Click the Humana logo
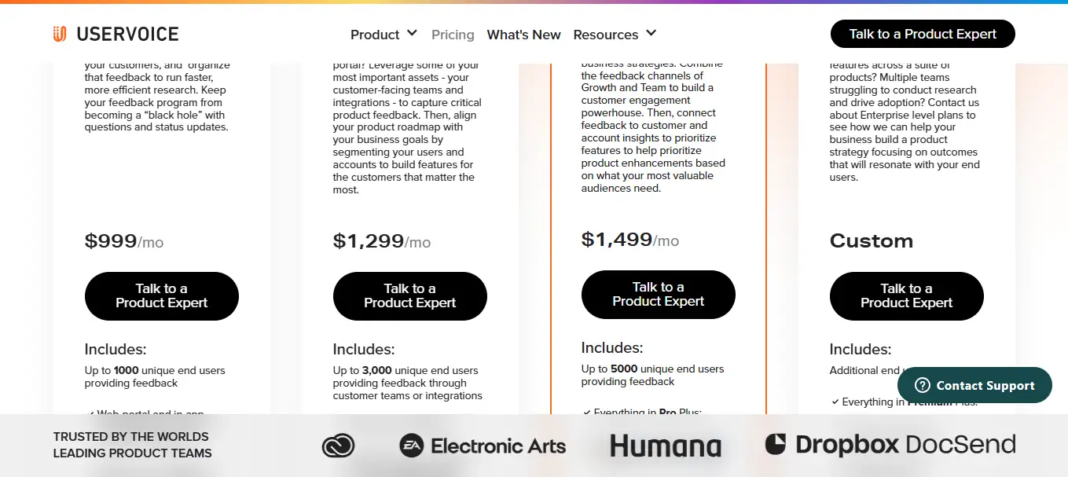The image size is (1068, 477). 666,446
